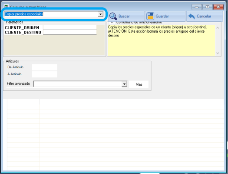The width and height of the screenshot is (228, 174).
Task: Click the yellow comment text area
Action: point(162,40)
